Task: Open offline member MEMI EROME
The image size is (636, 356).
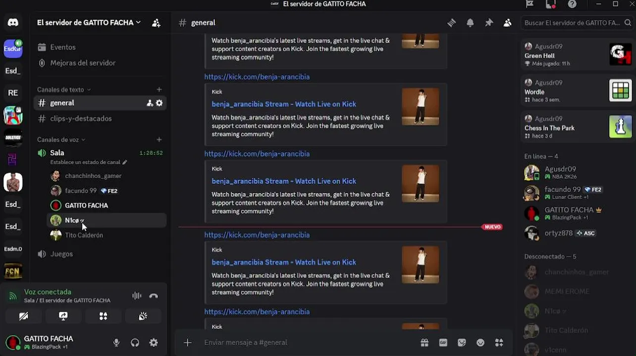Action: pos(577,292)
